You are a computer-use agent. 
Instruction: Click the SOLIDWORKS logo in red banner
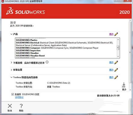click(25, 11)
